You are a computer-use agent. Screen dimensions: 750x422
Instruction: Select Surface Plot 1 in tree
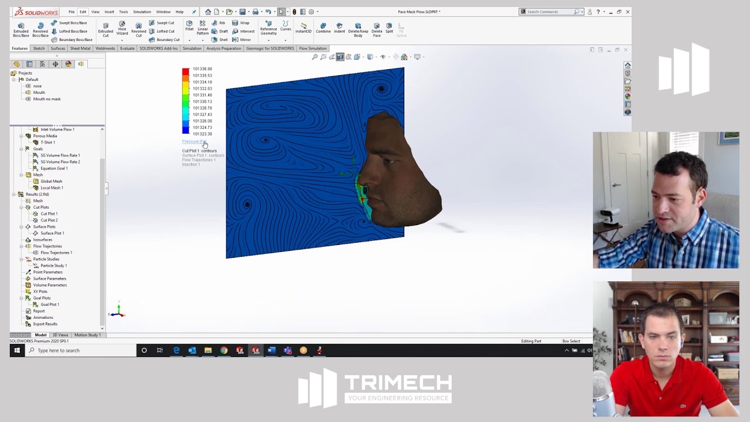[x=52, y=233]
